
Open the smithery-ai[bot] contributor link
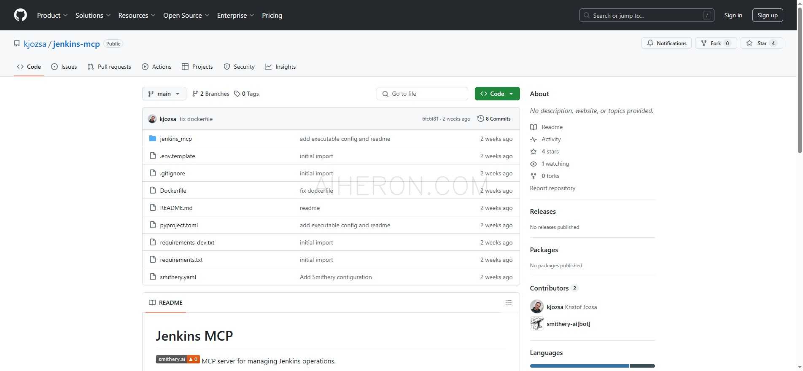click(569, 324)
